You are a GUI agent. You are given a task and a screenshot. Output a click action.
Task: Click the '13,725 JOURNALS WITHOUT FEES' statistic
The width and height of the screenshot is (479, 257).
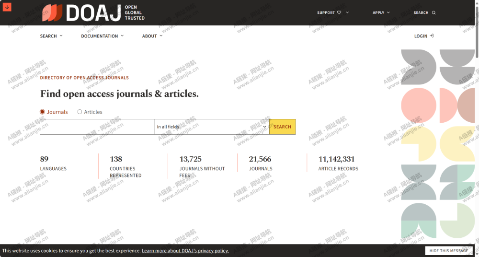click(202, 167)
